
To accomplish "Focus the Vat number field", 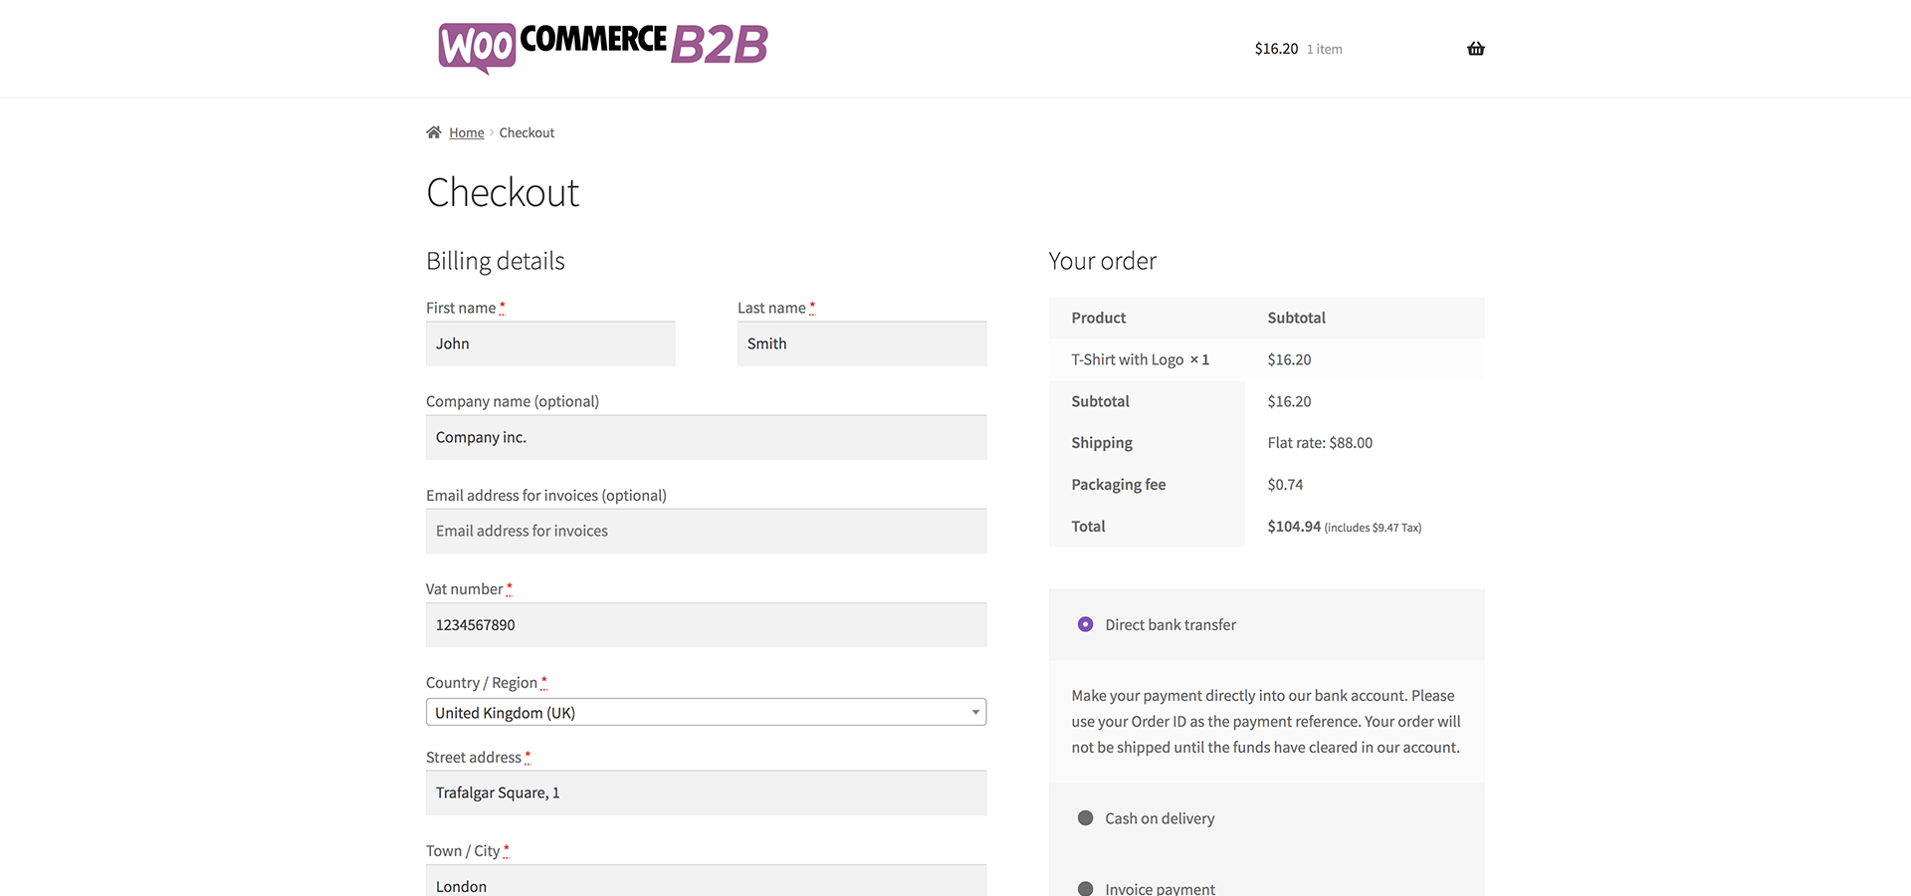I will (706, 625).
